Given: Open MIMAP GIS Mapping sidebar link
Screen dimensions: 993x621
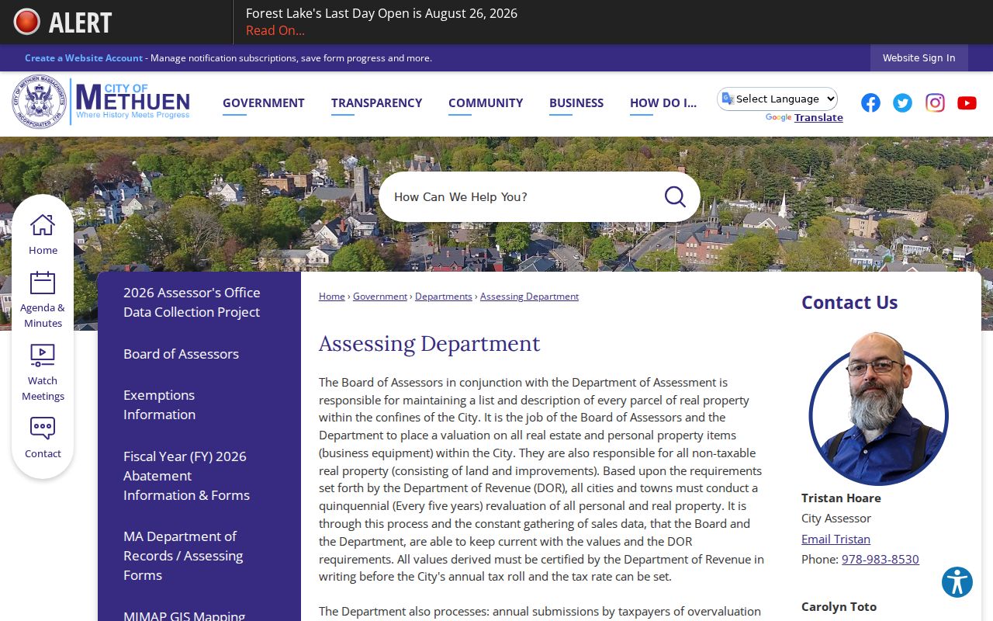Looking at the screenshot, I should pos(184,615).
